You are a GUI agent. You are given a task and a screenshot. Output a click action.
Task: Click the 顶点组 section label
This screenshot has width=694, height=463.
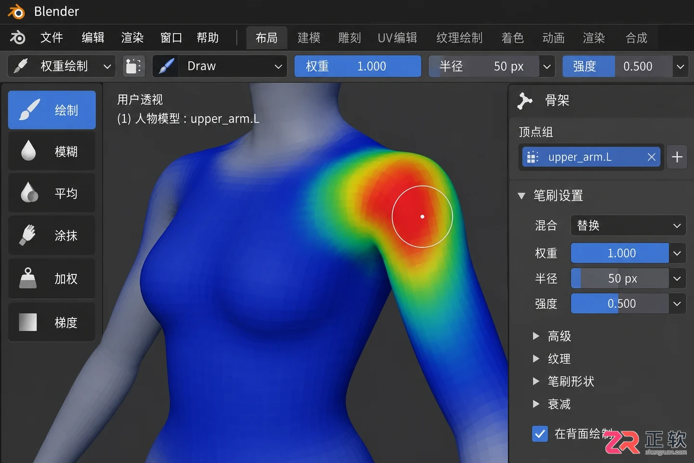tap(535, 132)
